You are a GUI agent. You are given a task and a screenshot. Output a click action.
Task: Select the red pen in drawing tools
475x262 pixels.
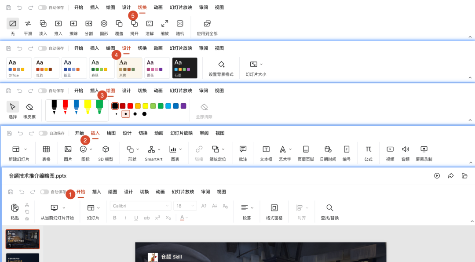click(65, 107)
